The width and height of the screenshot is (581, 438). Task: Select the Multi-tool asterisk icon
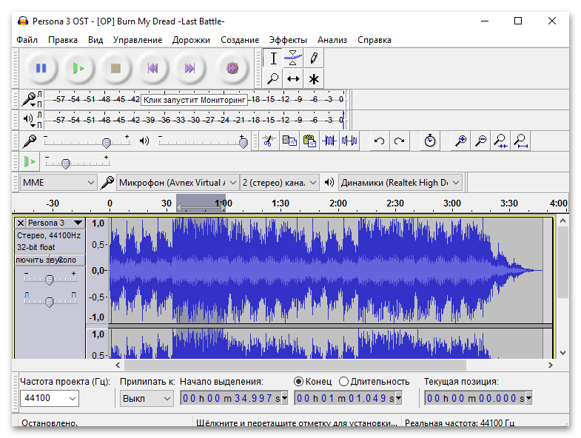click(x=314, y=78)
